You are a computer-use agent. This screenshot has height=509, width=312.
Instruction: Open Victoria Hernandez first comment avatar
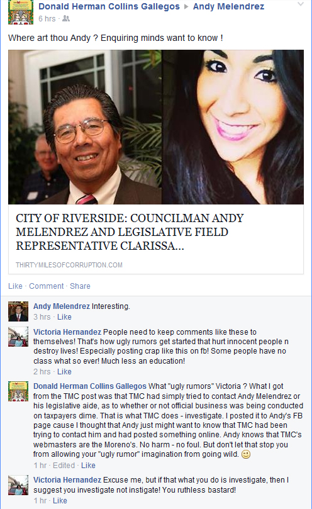(18, 337)
